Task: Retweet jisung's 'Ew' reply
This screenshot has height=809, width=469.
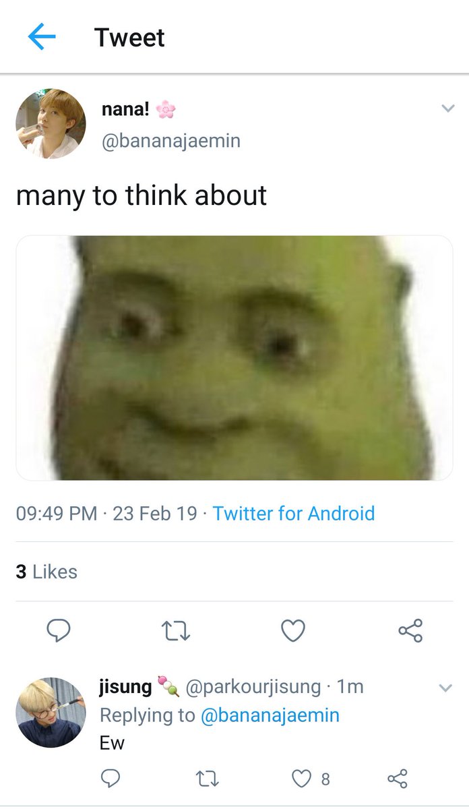Action: pyautogui.click(x=206, y=779)
